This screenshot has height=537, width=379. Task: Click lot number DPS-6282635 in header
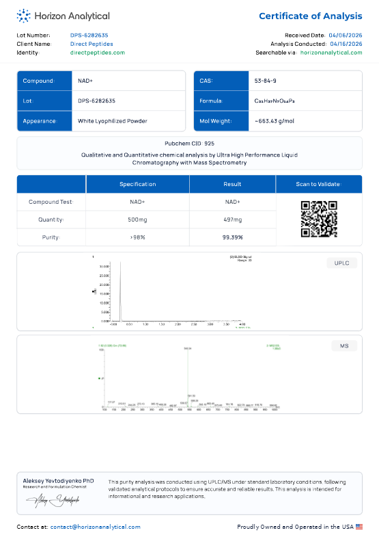point(89,36)
